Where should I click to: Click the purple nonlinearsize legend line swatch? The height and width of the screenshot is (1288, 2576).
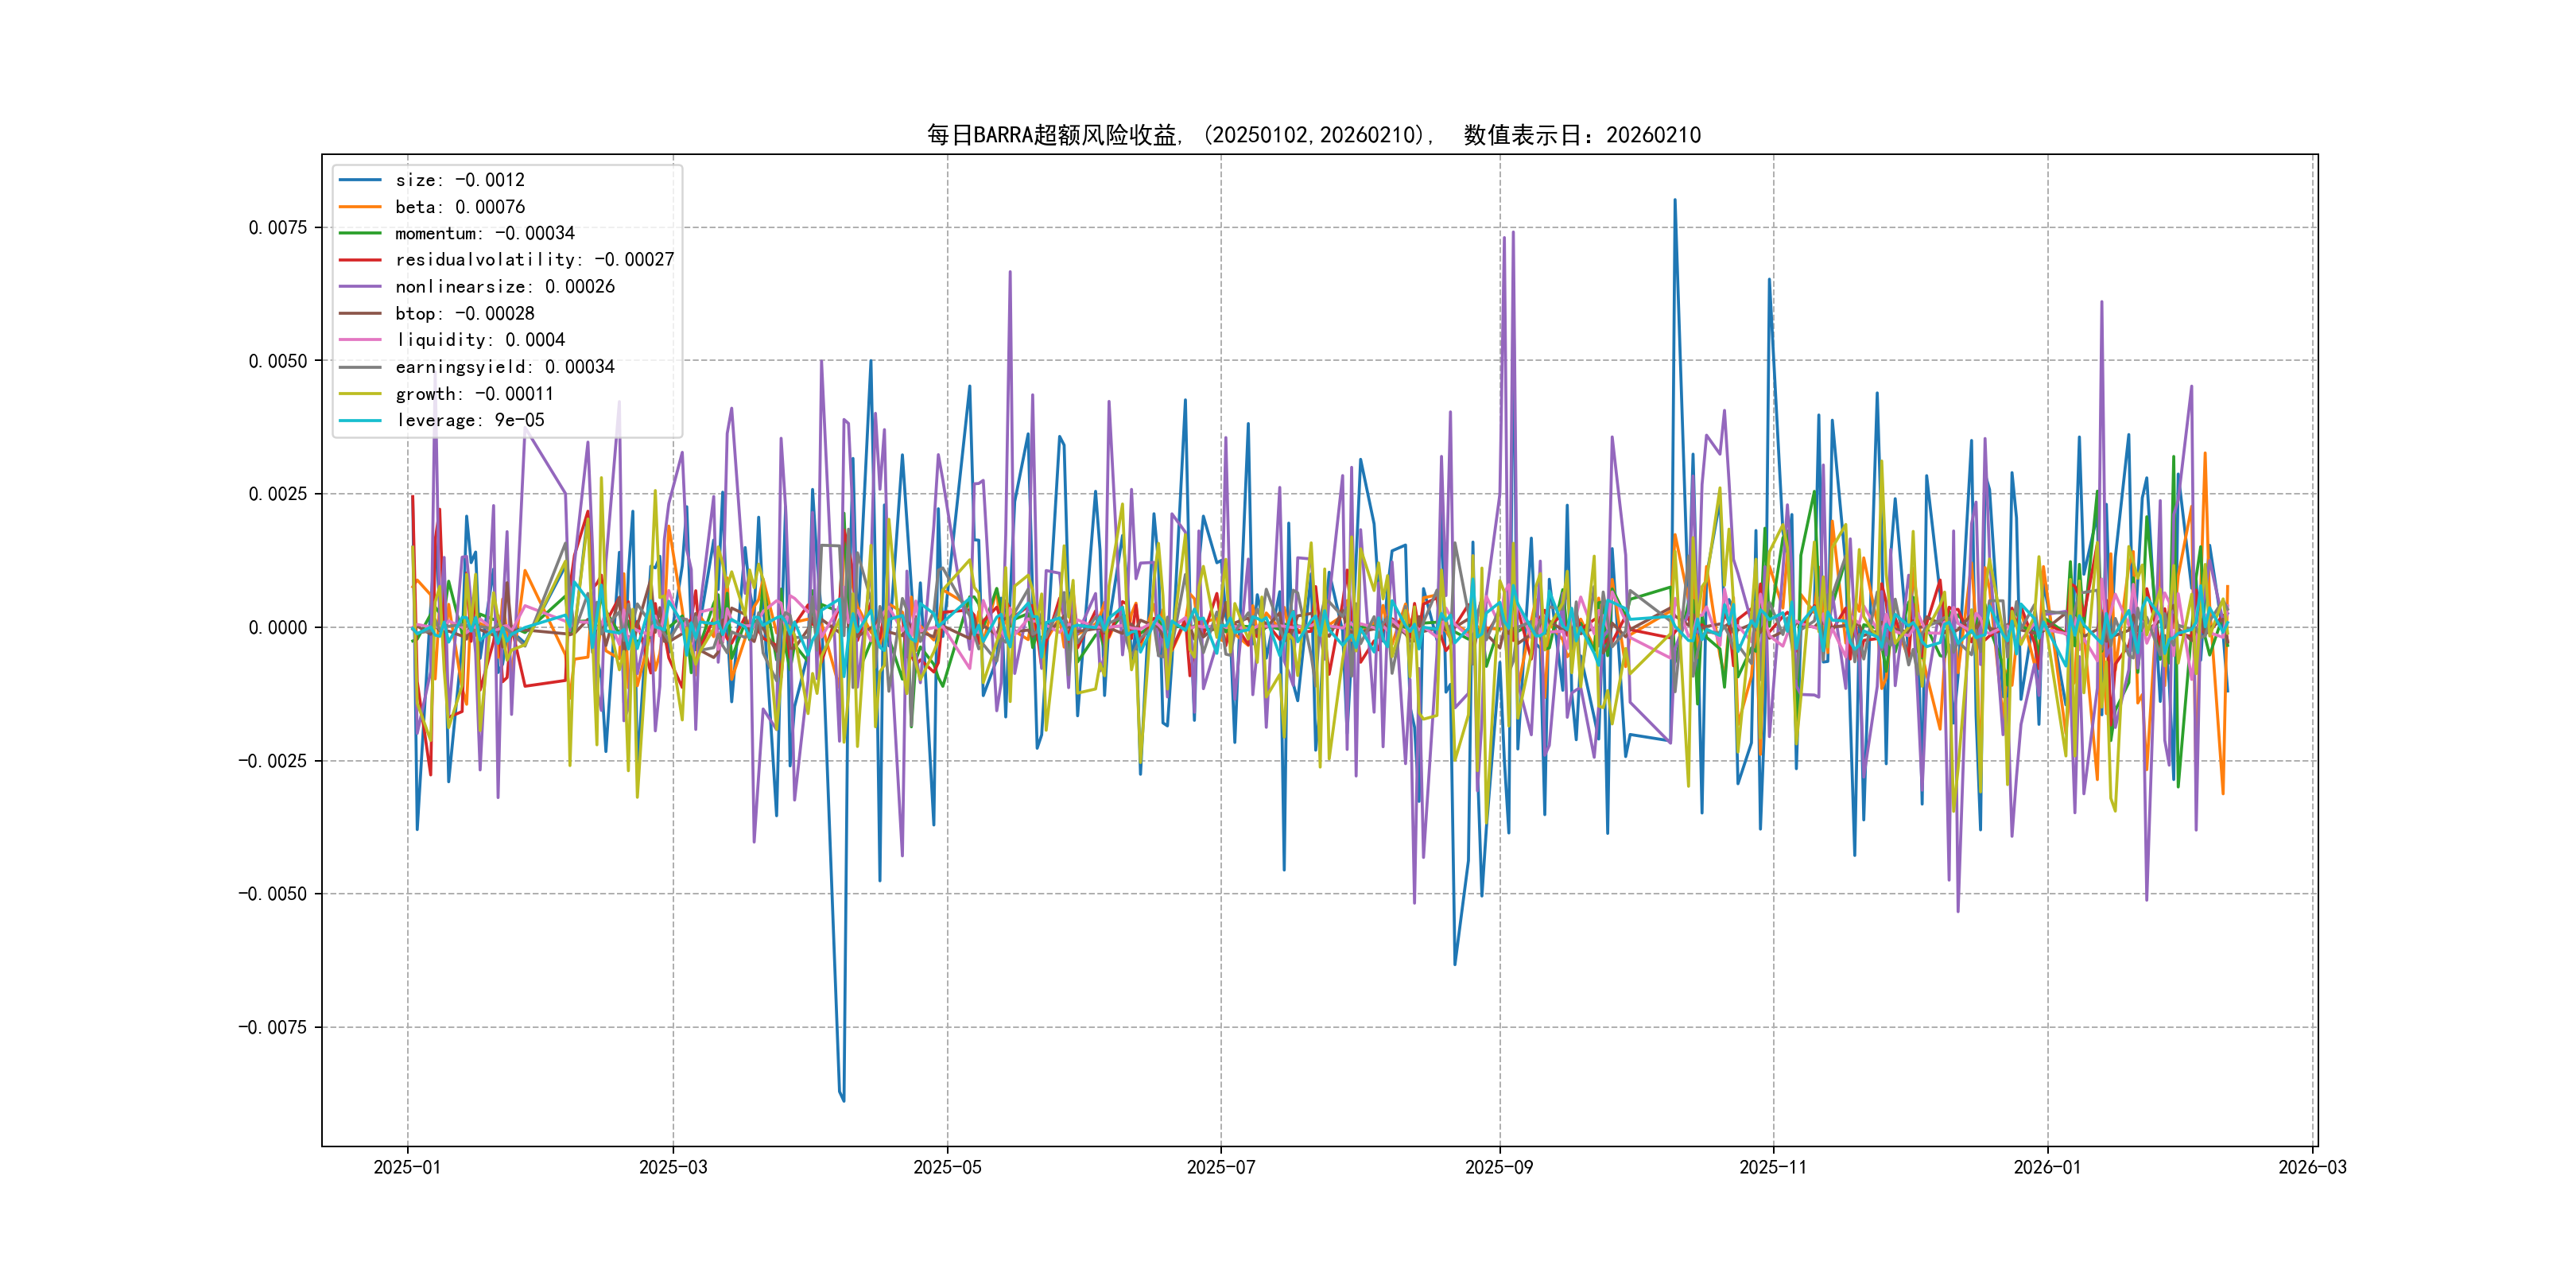tap(360, 287)
